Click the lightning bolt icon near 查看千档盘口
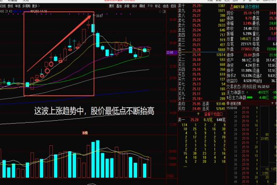 click(199, 114)
